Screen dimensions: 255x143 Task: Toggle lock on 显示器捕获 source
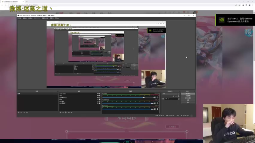(100, 103)
